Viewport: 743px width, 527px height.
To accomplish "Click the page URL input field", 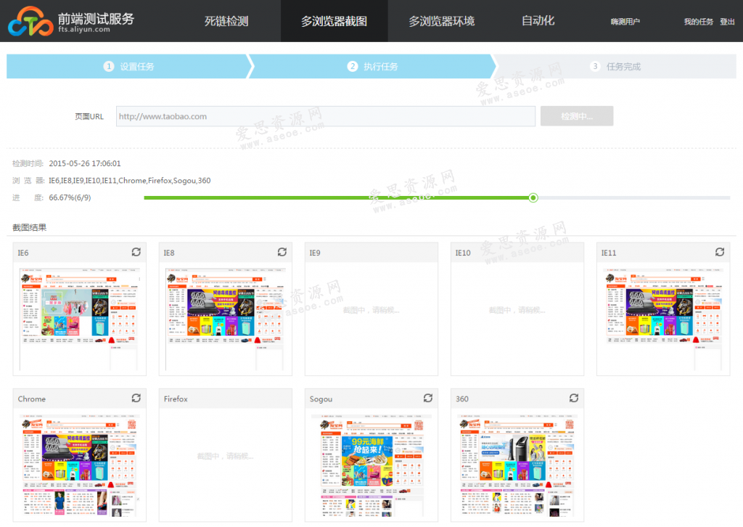I will 325,116.
